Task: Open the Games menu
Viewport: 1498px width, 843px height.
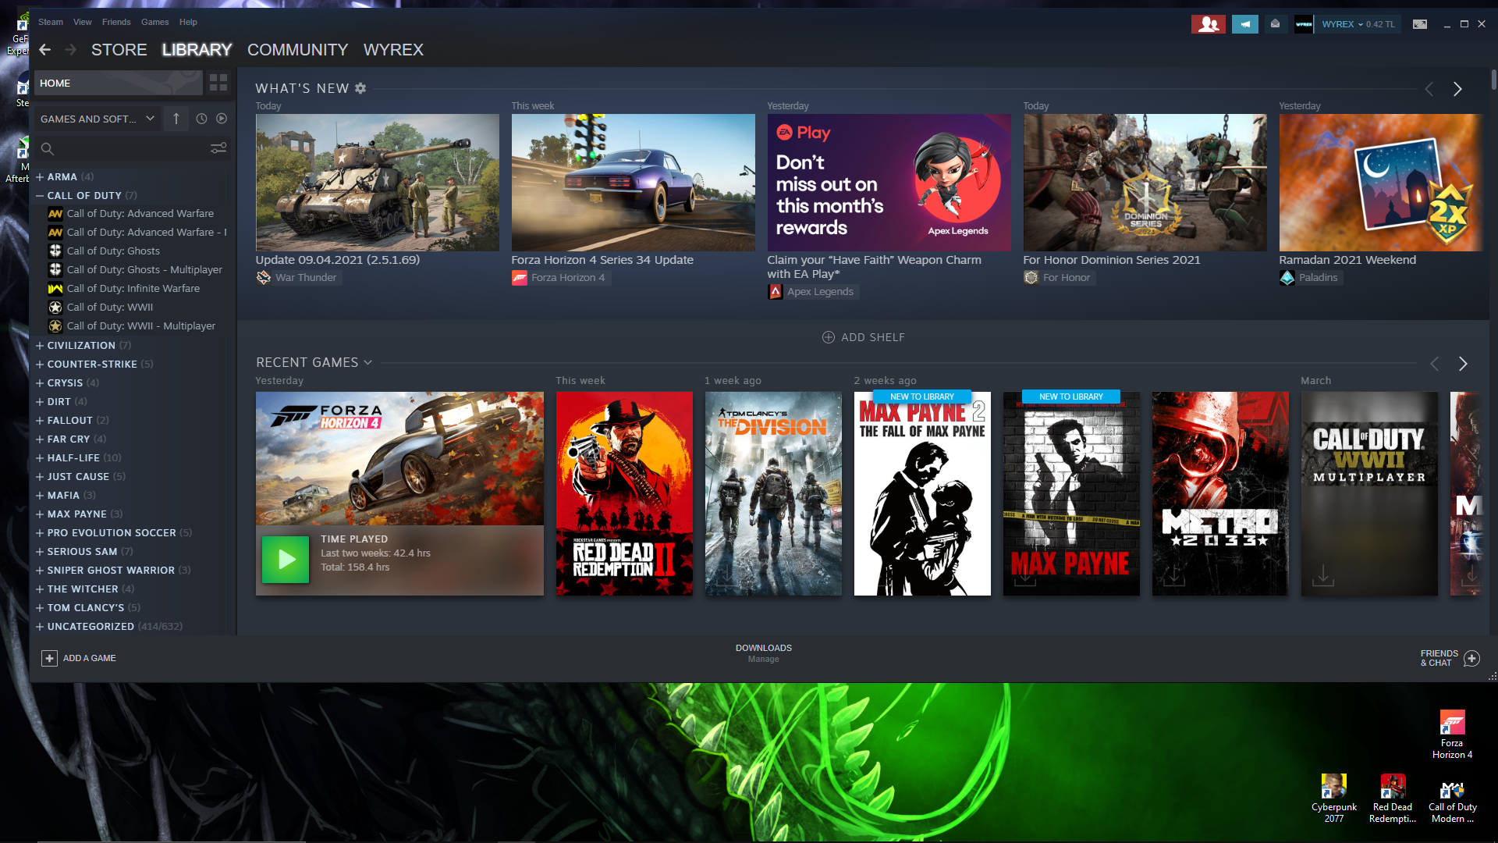Action: (x=154, y=22)
